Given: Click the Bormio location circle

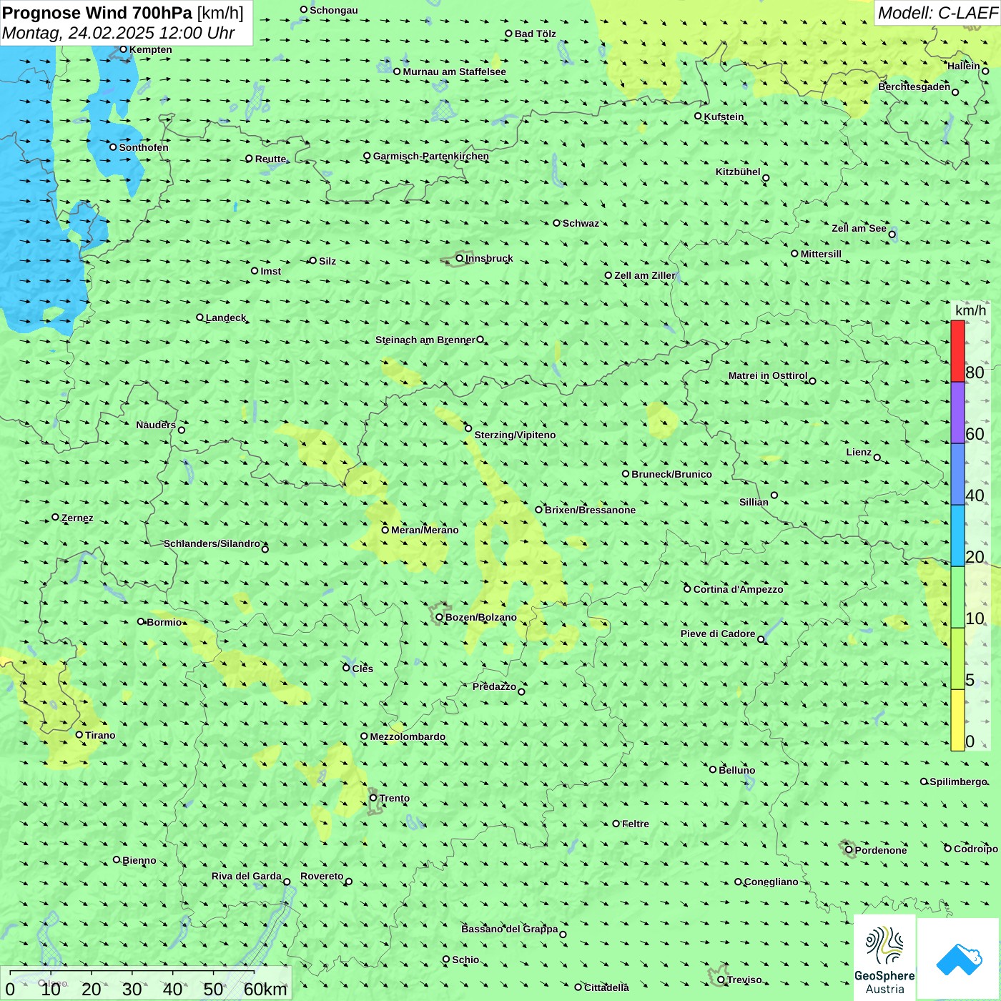Looking at the screenshot, I should [141, 621].
